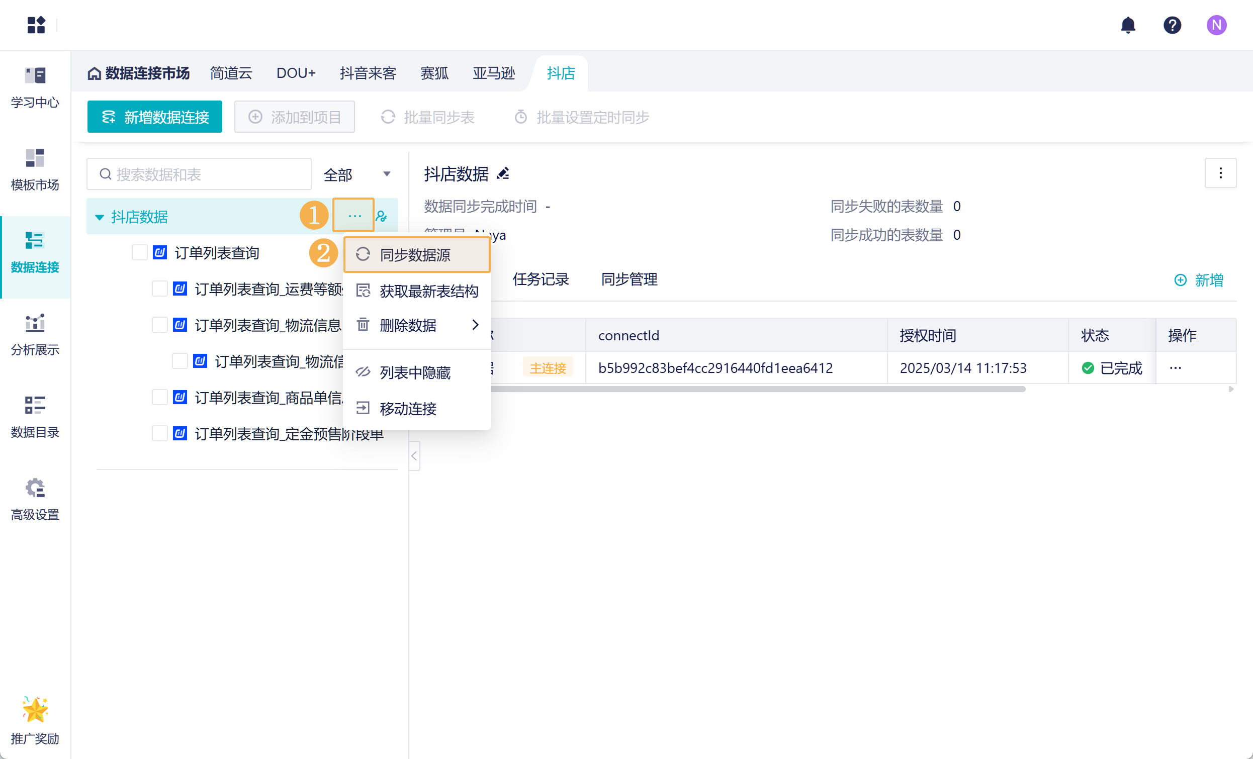Click edit pencil next to 抖店数据 title
The height and width of the screenshot is (759, 1253).
503,174
